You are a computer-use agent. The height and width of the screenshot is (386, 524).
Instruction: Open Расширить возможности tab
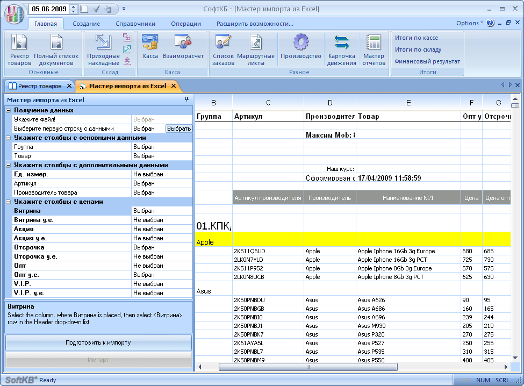tap(255, 24)
